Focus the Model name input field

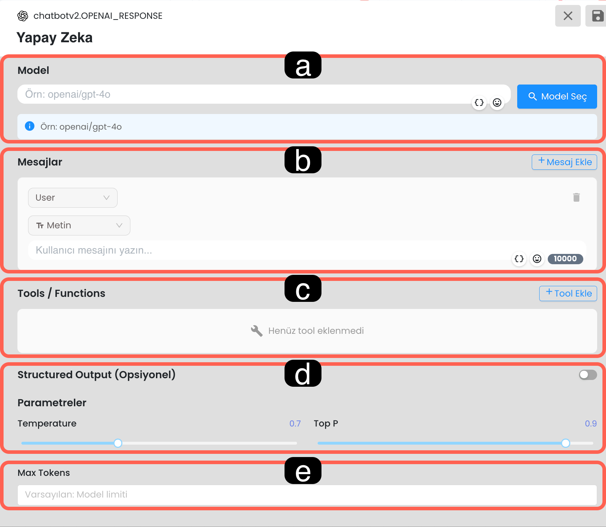pyautogui.click(x=245, y=94)
